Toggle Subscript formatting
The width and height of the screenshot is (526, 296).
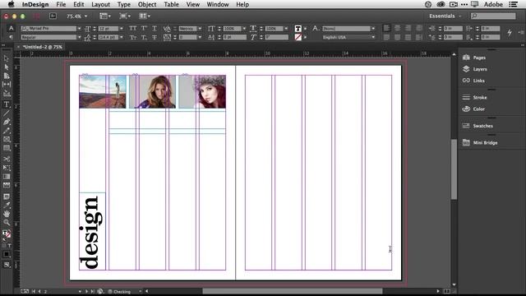(144, 37)
